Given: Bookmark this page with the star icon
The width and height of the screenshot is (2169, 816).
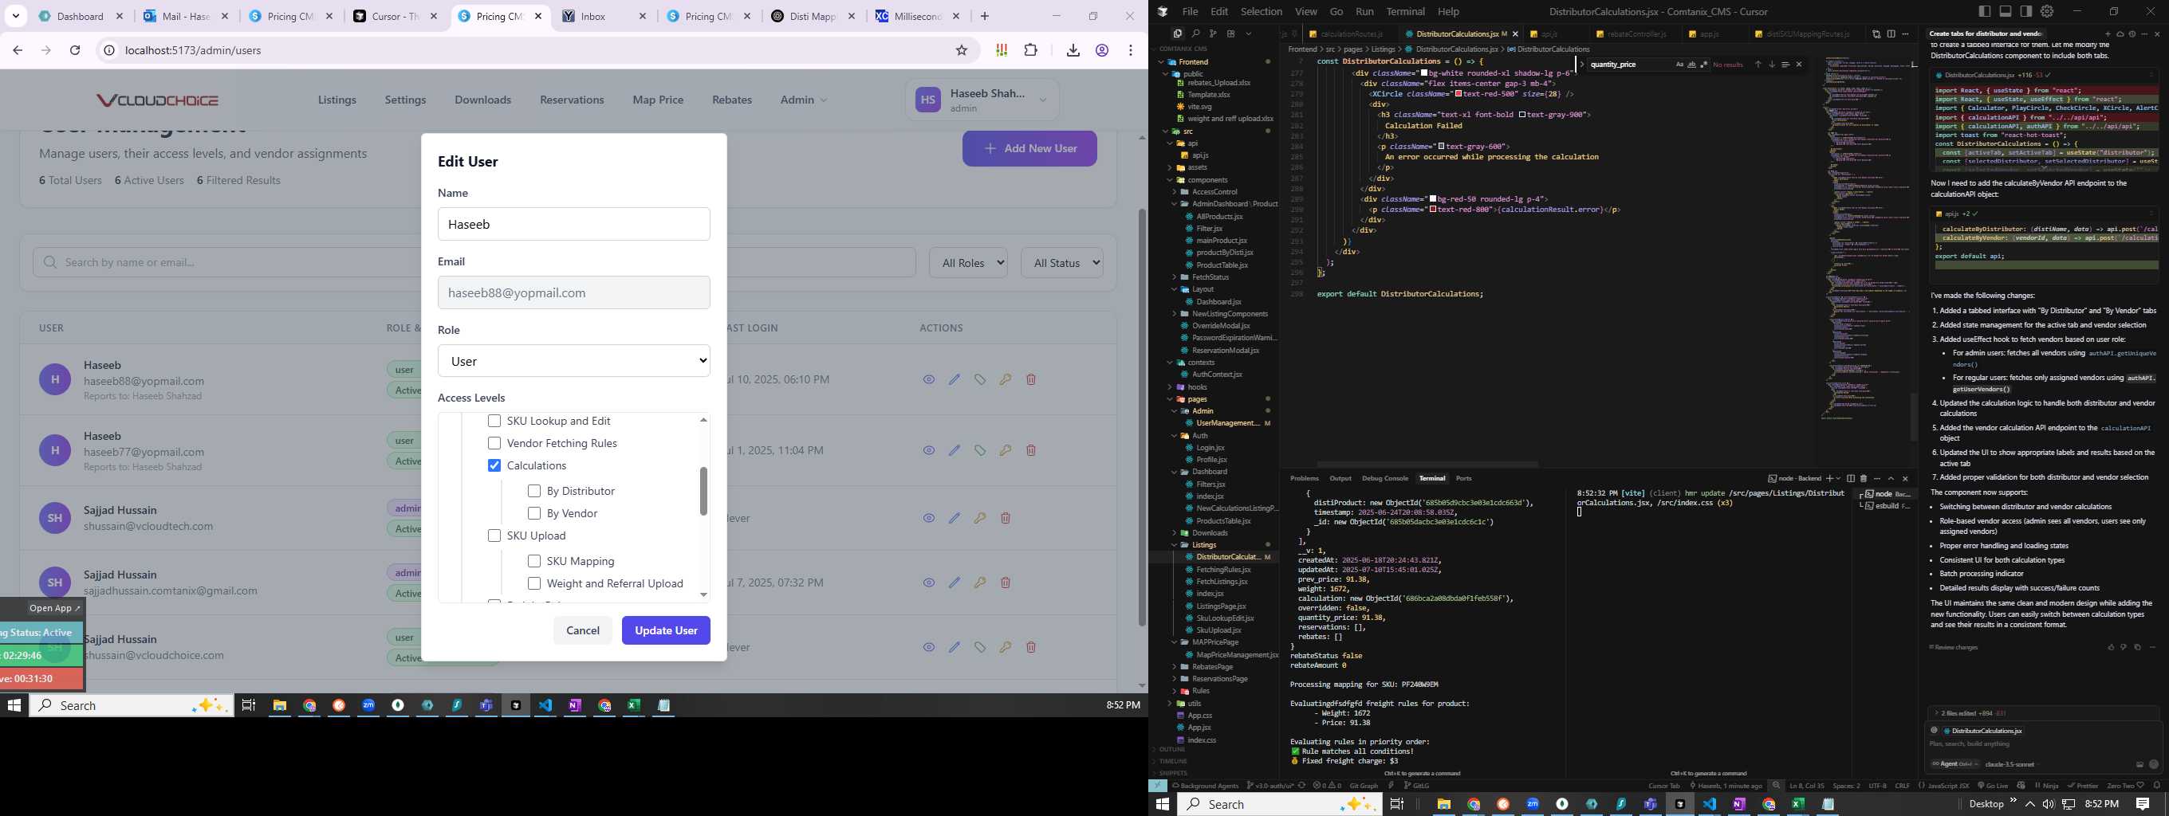Looking at the screenshot, I should click(962, 50).
